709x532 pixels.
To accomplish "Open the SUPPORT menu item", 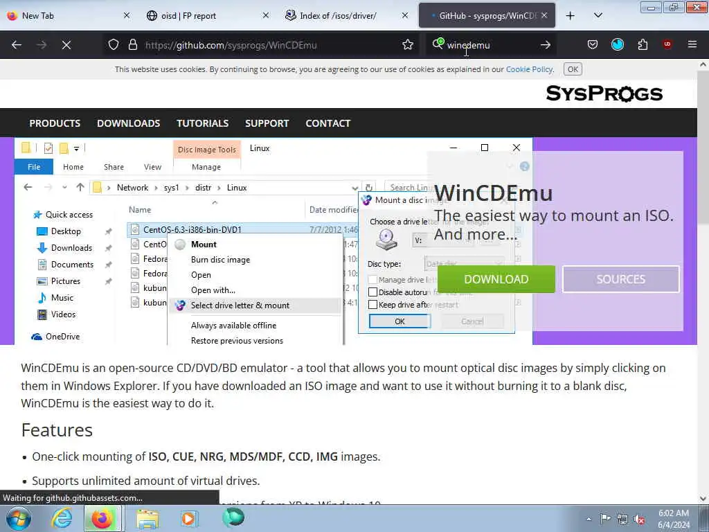I will tap(267, 123).
